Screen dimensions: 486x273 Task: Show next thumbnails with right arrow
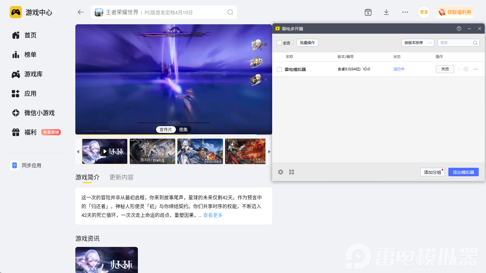coord(269,151)
